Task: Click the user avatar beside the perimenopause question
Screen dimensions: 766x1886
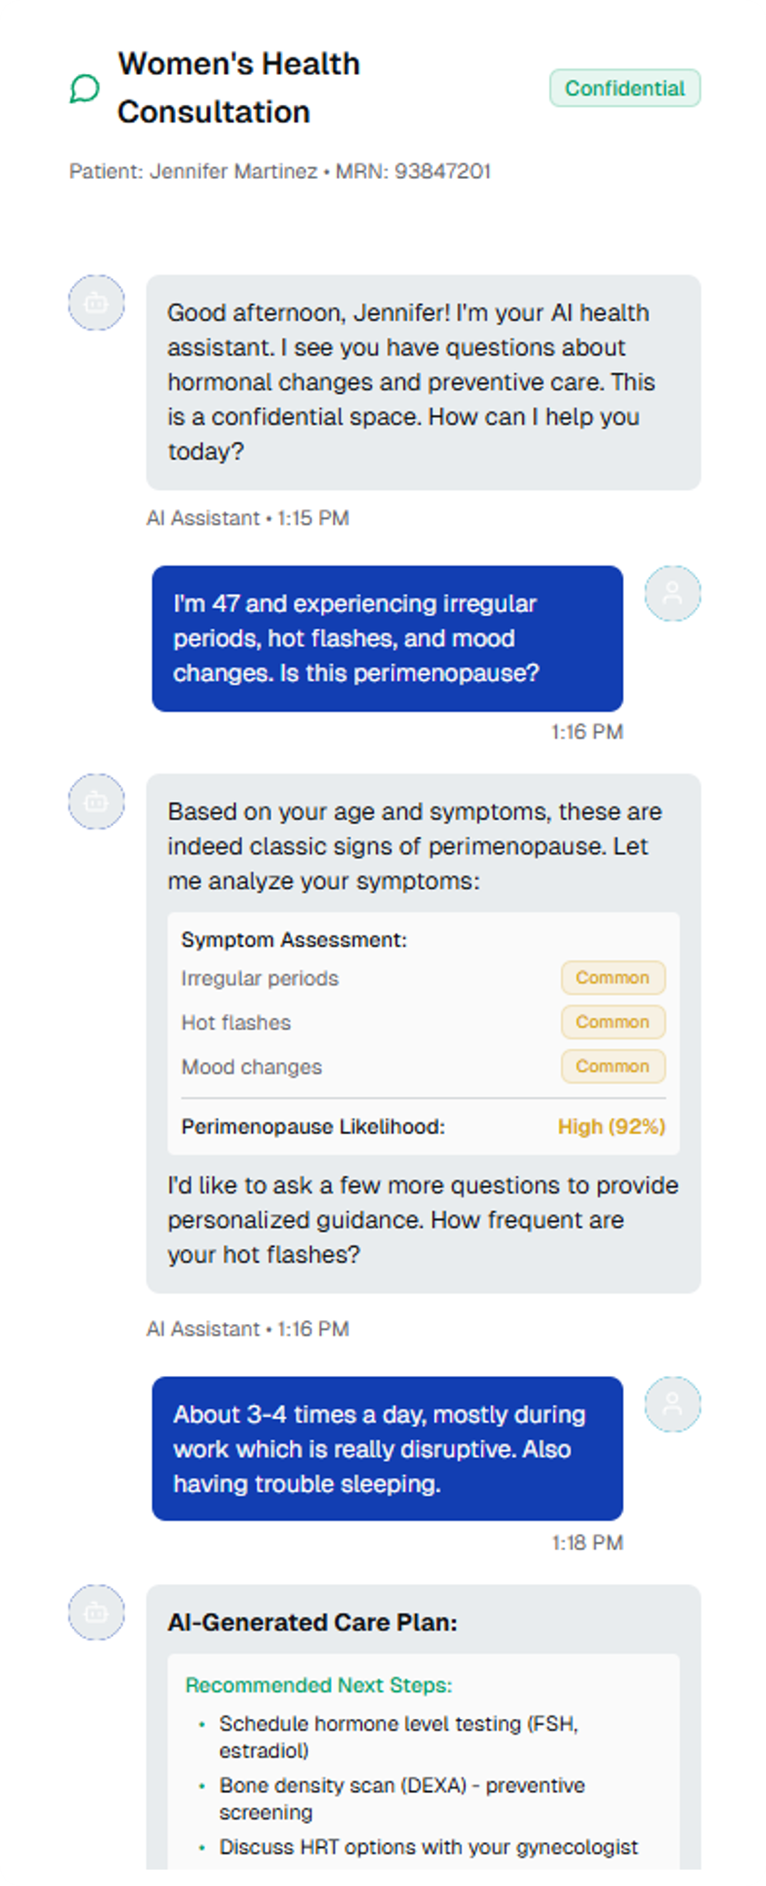Action: coord(672,594)
